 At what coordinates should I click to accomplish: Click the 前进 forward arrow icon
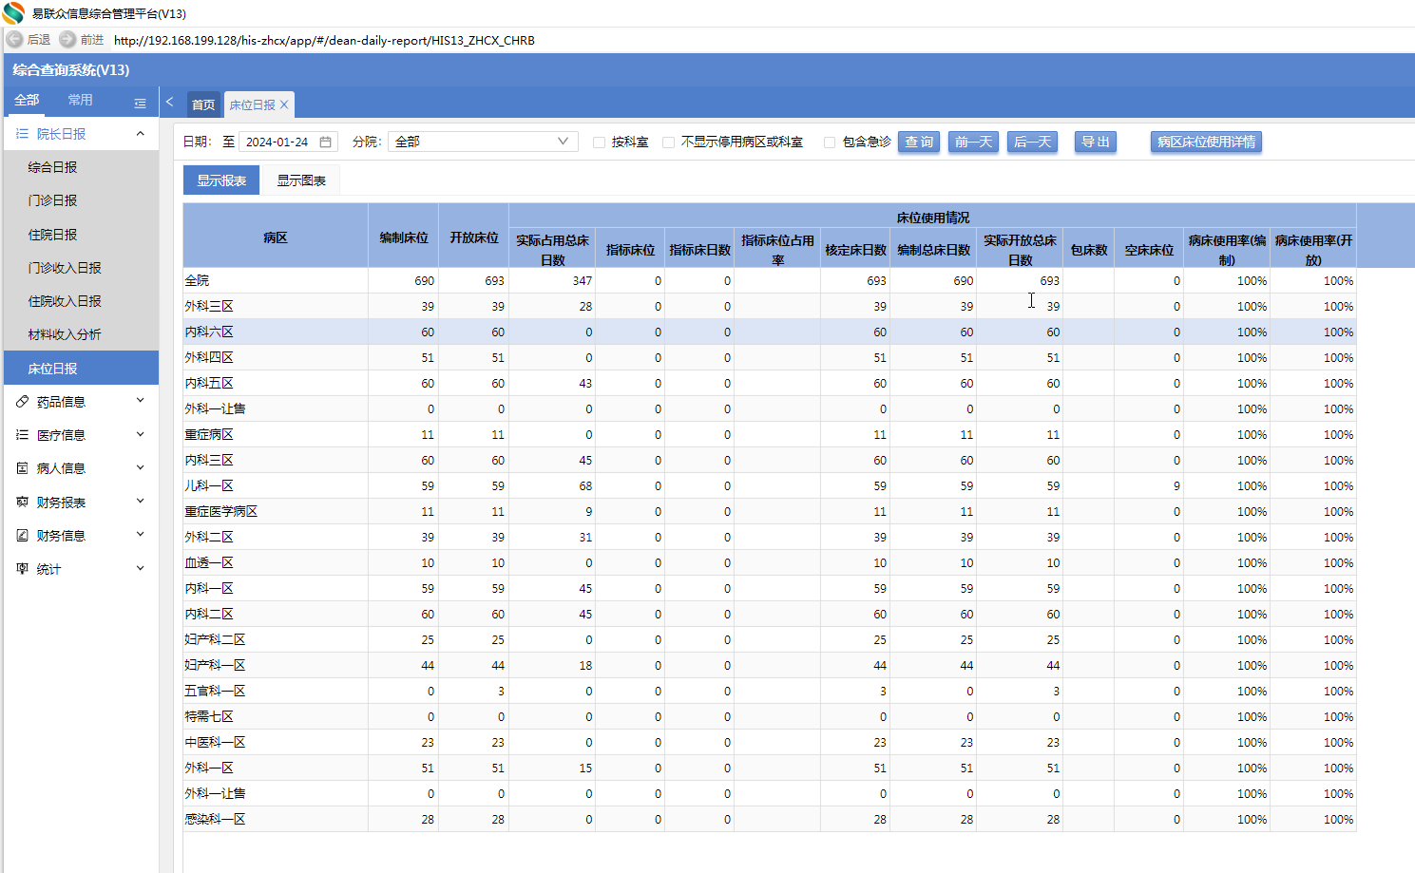point(67,40)
